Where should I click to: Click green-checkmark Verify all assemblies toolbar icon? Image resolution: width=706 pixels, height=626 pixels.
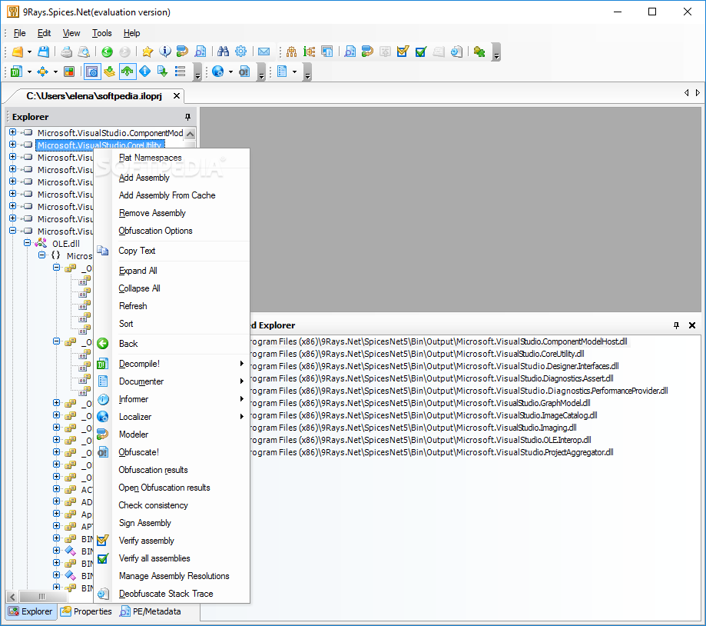tap(420, 52)
